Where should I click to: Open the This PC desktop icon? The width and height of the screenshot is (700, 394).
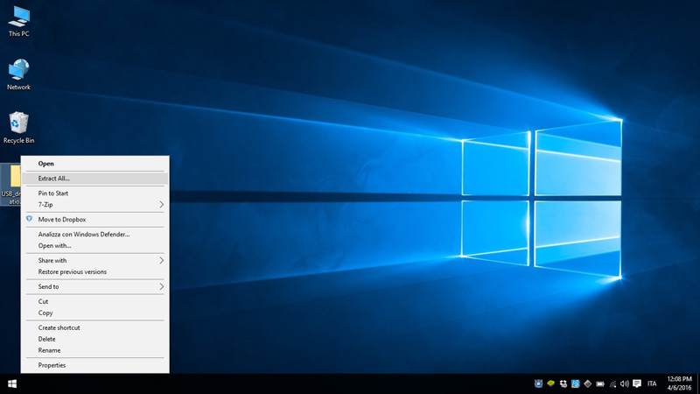click(18, 22)
